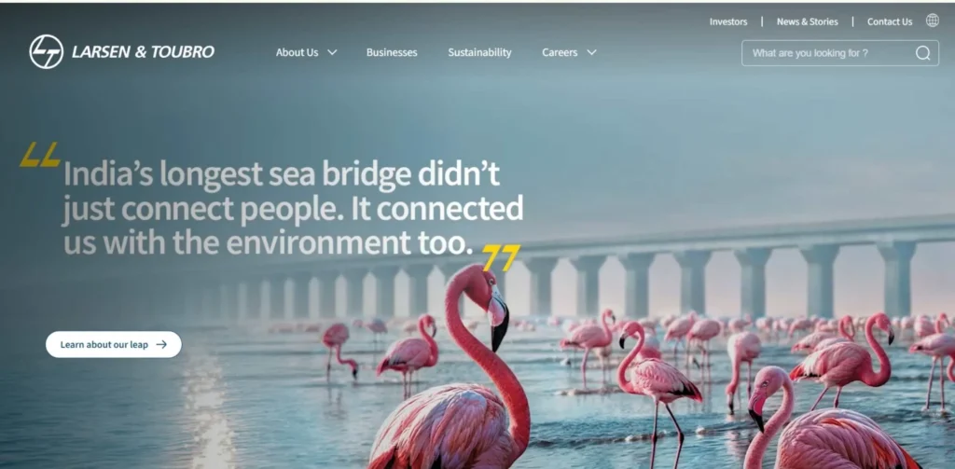955x469 pixels.
Task: Expand the chevron beside About Us
Action: point(332,52)
